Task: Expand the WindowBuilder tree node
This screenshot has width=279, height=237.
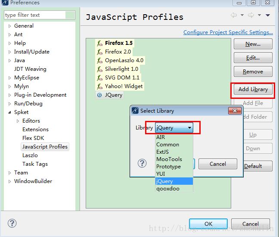Action: [x=9, y=181]
